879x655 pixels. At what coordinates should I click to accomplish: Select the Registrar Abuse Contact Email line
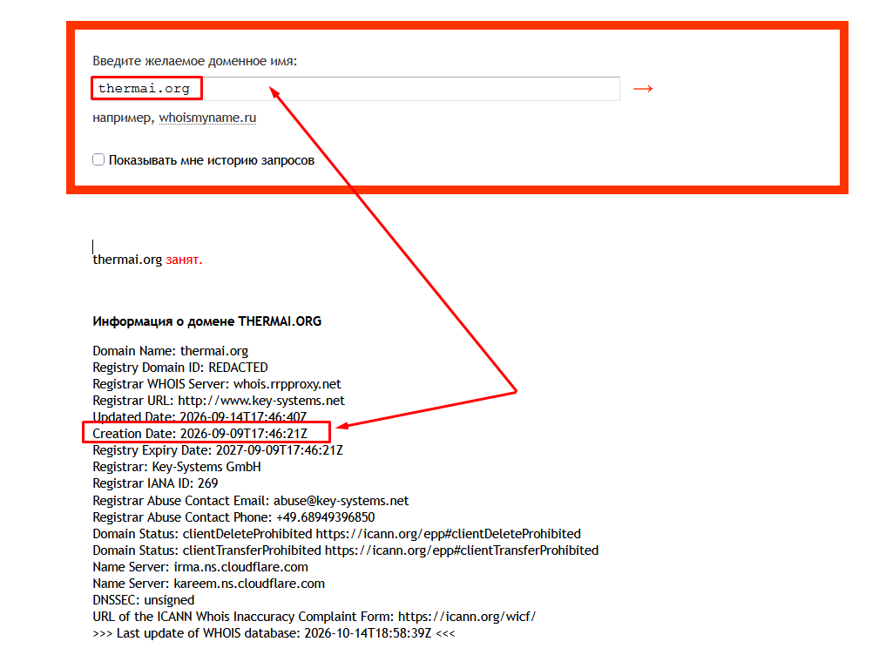(251, 501)
